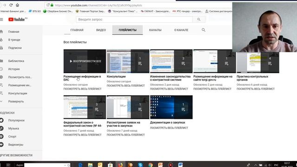297x167 pixels.
Task: Open the 'Документации о закупках' playlist thumbnail
Action: pyautogui.click(x=171, y=107)
